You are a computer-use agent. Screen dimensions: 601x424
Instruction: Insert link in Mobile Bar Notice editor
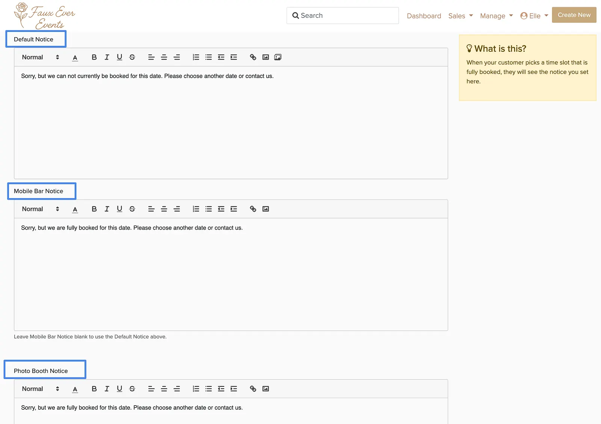coord(253,209)
